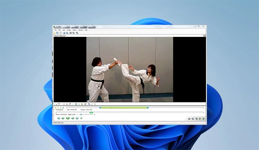Viewport: 259px width, 150px height.
Task: Switch to one playback screen layout
Action: [x=64, y=33]
